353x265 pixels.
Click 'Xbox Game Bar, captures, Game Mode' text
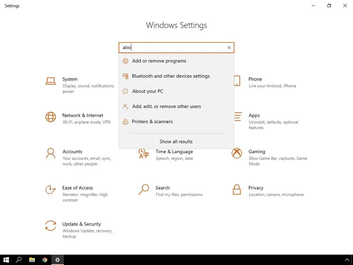pyautogui.click(x=278, y=161)
